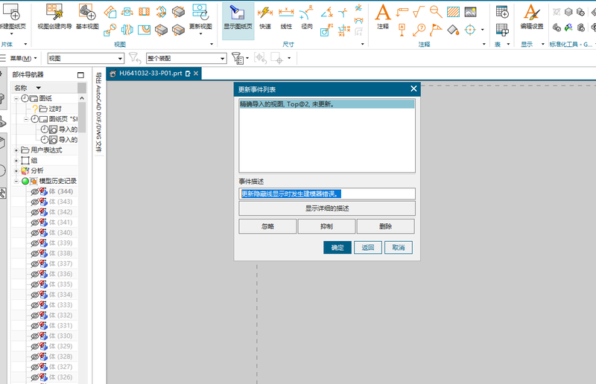
Task: Open the View selection filter combo box
Action: pyautogui.click(x=86, y=58)
